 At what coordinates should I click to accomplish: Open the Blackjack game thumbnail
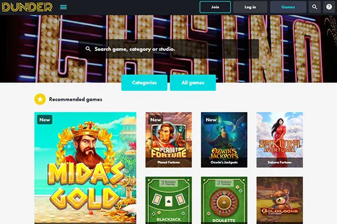pyautogui.click(x=168, y=200)
